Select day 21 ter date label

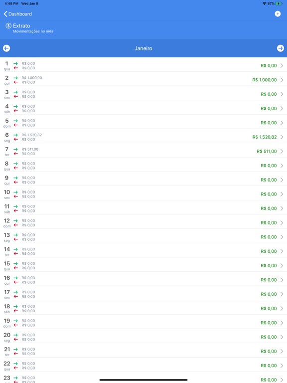(x=7, y=352)
